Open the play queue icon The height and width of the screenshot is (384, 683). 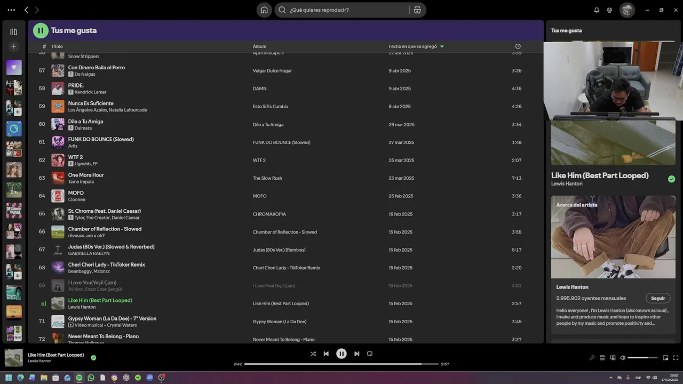pos(602,358)
